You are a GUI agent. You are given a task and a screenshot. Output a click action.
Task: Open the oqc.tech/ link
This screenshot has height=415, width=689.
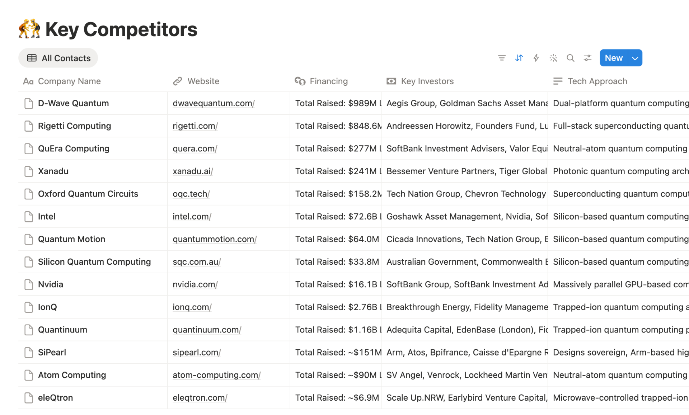pyautogui.click(x=191, y=194)
